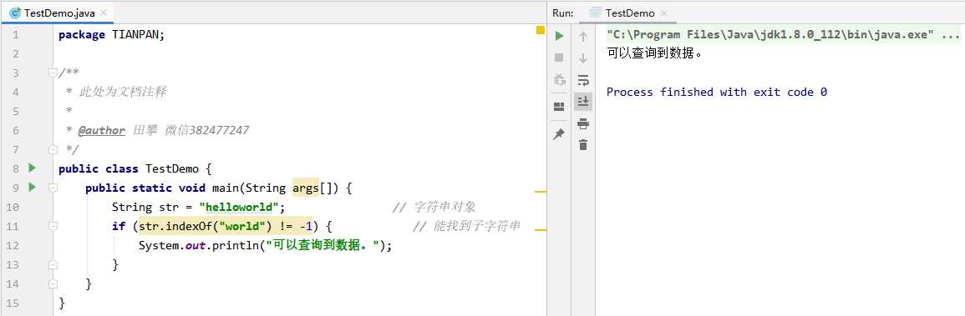Click the Down the Stack Trace arrow
Image resolution: width=965 pixels, height=316 pixels.
click(583, 58)
